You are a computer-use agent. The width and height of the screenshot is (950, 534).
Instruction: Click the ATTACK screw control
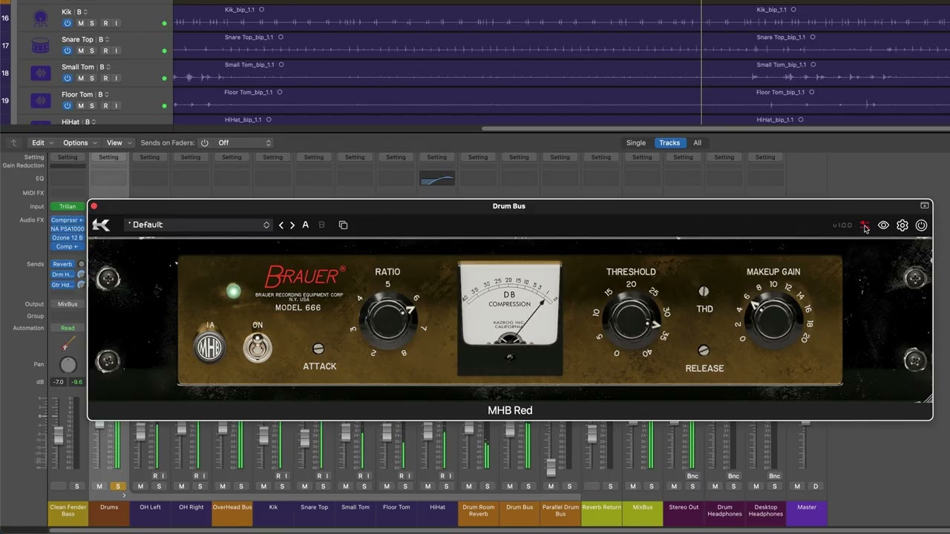tap(319, 349)
